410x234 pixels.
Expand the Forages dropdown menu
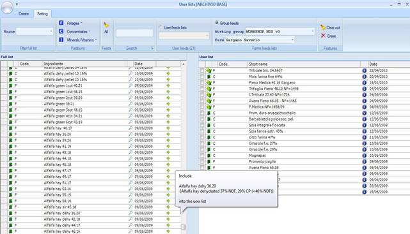[81, 23]
